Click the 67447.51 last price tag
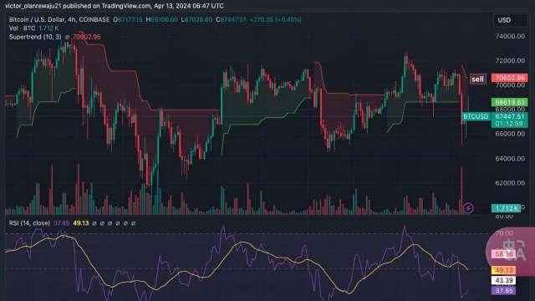 [x=509, y=116]
